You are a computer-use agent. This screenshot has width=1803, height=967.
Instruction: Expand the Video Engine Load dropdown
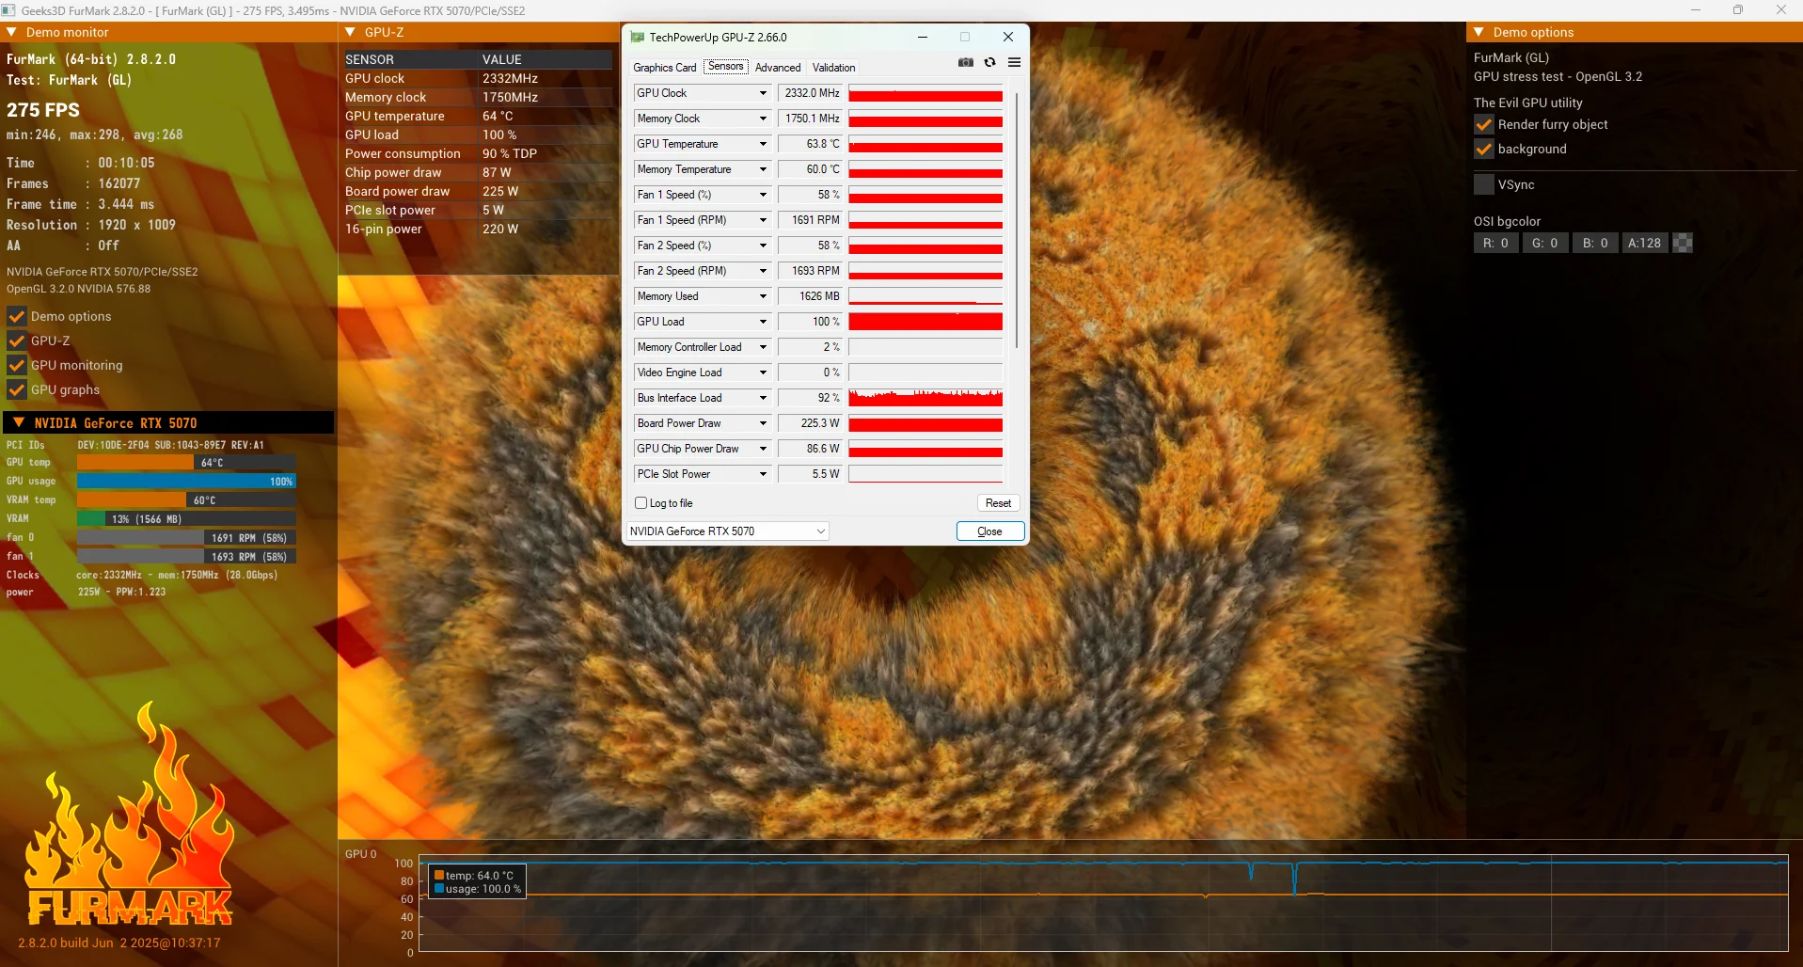763,373
